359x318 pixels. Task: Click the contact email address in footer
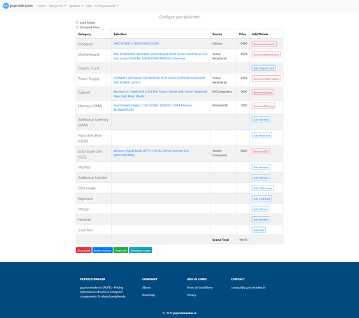[x=248, y=287]
